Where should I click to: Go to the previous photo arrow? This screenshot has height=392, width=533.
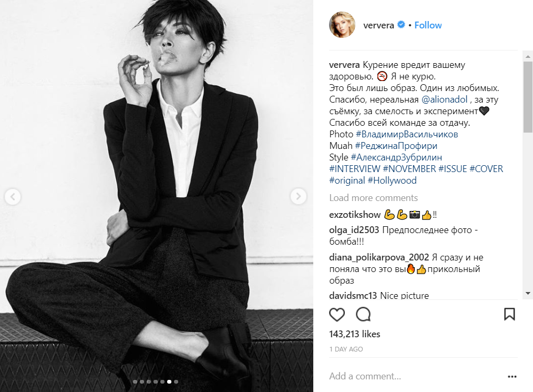click(x=13, y=197)
